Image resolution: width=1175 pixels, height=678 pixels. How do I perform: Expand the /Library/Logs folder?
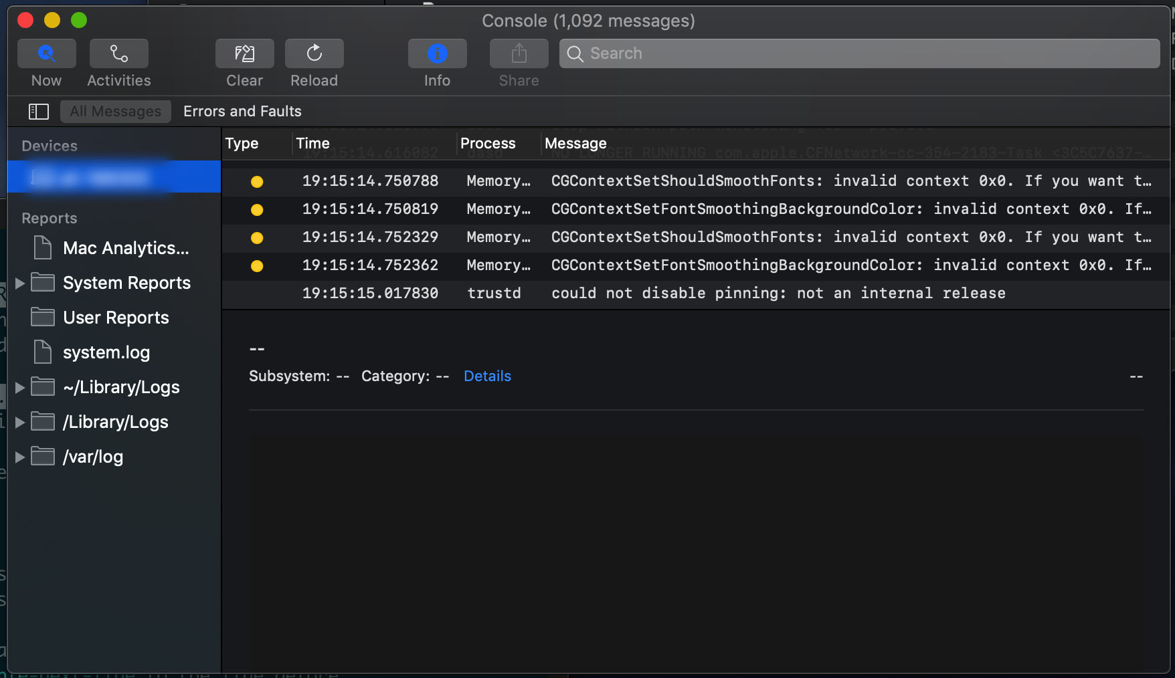tap(20, 423)
